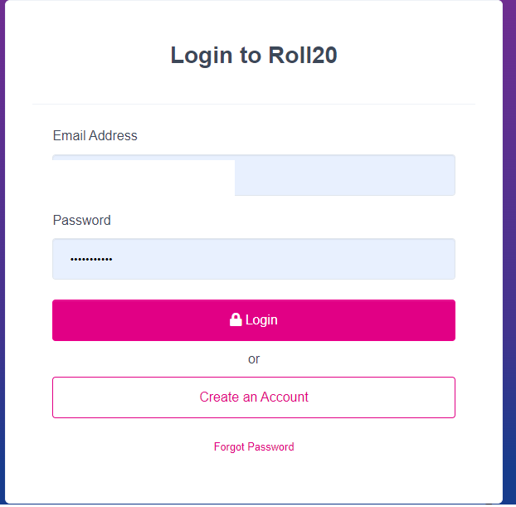This screenshot has height=507, width=516.
Task: Click the Password field label
Action: click(x=82, y=221)
